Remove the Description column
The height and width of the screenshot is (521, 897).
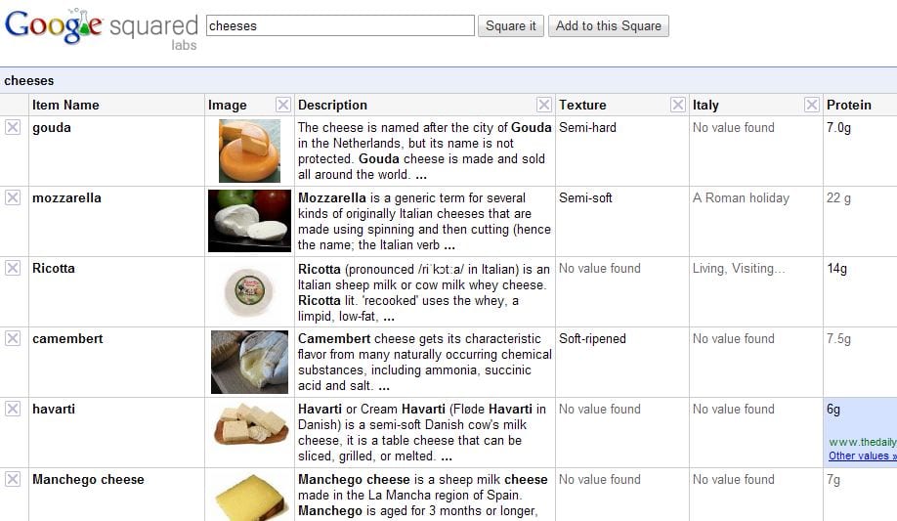point(543,105)
